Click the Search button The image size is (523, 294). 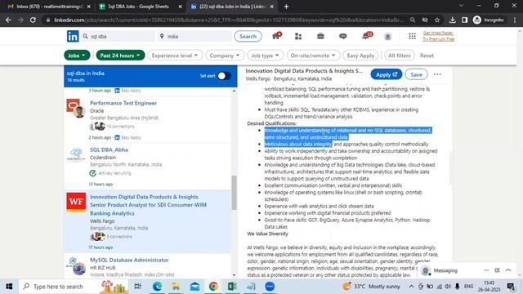[248, 36]
